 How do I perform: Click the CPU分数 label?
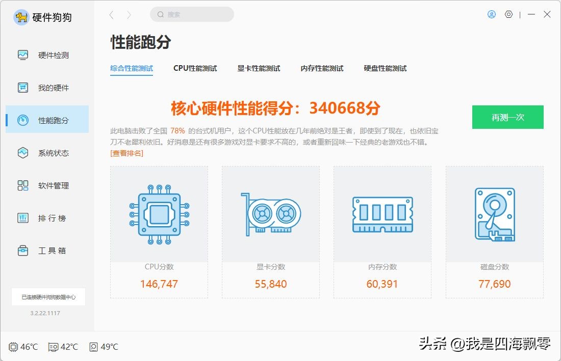159,267
